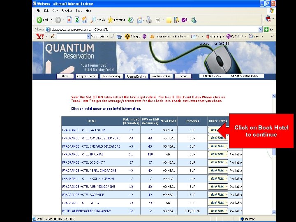Open the View menu

pyautogui.click(x=55, y=11)
